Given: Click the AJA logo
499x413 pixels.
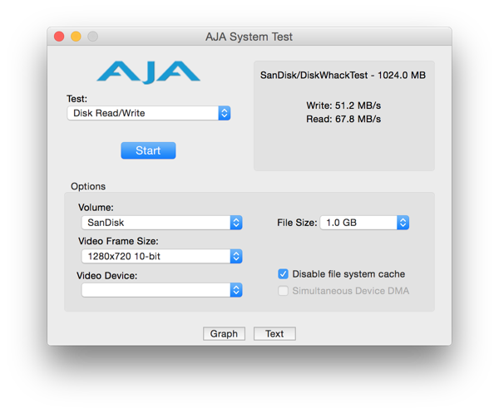Looking at the screenshot, I should coord(149,72).
